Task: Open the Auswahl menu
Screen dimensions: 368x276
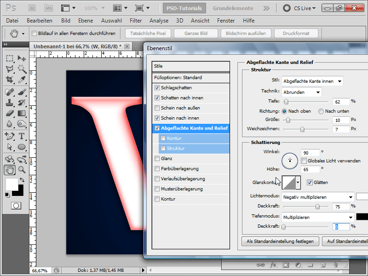Action: 111,21
